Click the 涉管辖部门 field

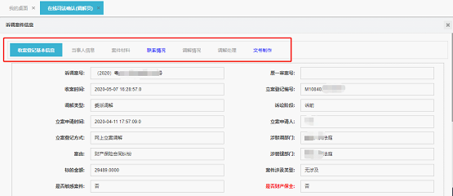point(367,154)
